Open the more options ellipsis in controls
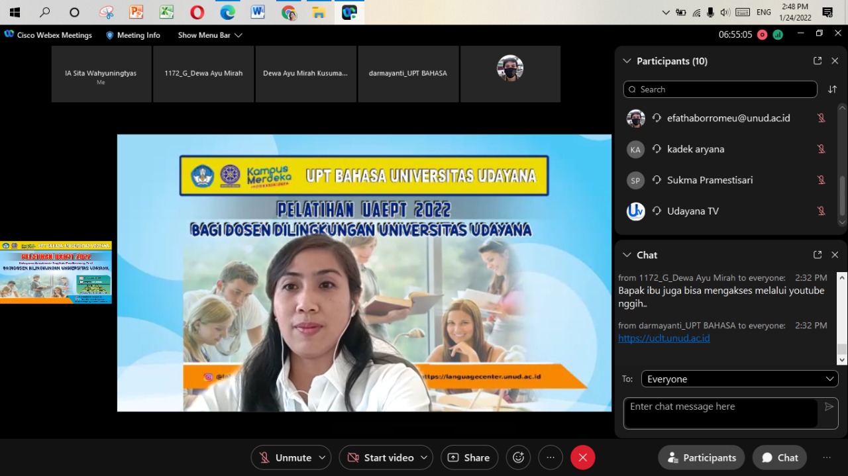Image resolution: width=848 pixels, height=476 pixels. (x=551, y=457)
